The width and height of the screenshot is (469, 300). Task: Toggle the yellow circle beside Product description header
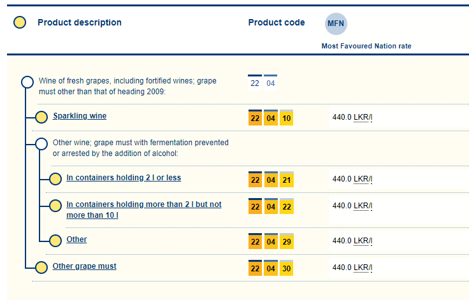20,23
